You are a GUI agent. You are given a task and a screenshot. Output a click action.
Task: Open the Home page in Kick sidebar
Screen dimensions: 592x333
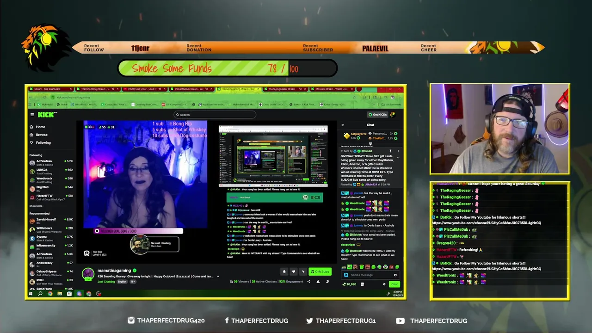point(37,127)
